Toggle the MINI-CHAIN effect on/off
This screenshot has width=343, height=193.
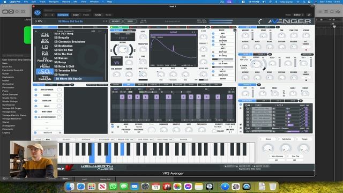point(36,112)
